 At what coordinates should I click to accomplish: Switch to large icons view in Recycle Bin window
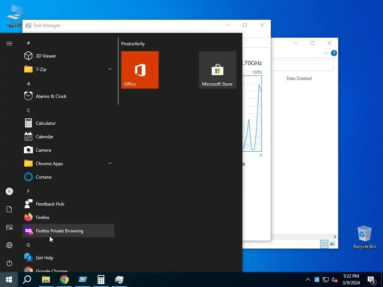(x=333, y=244)
